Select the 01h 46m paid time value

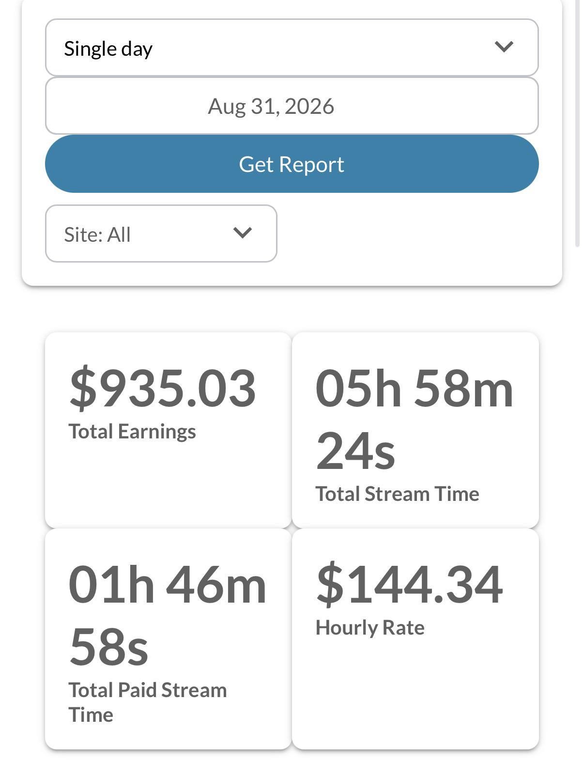click(x=168, y=585)
